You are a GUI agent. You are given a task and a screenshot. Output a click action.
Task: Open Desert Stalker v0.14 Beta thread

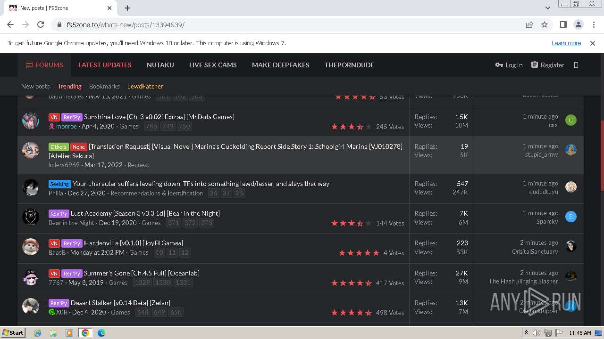120,303
